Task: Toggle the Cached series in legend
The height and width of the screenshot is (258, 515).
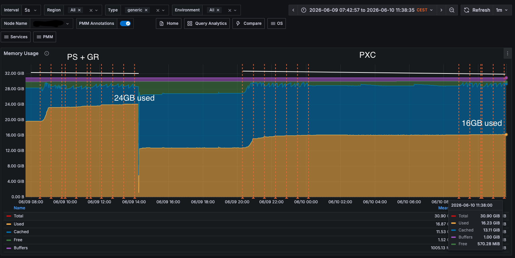Action: point(21,232)
